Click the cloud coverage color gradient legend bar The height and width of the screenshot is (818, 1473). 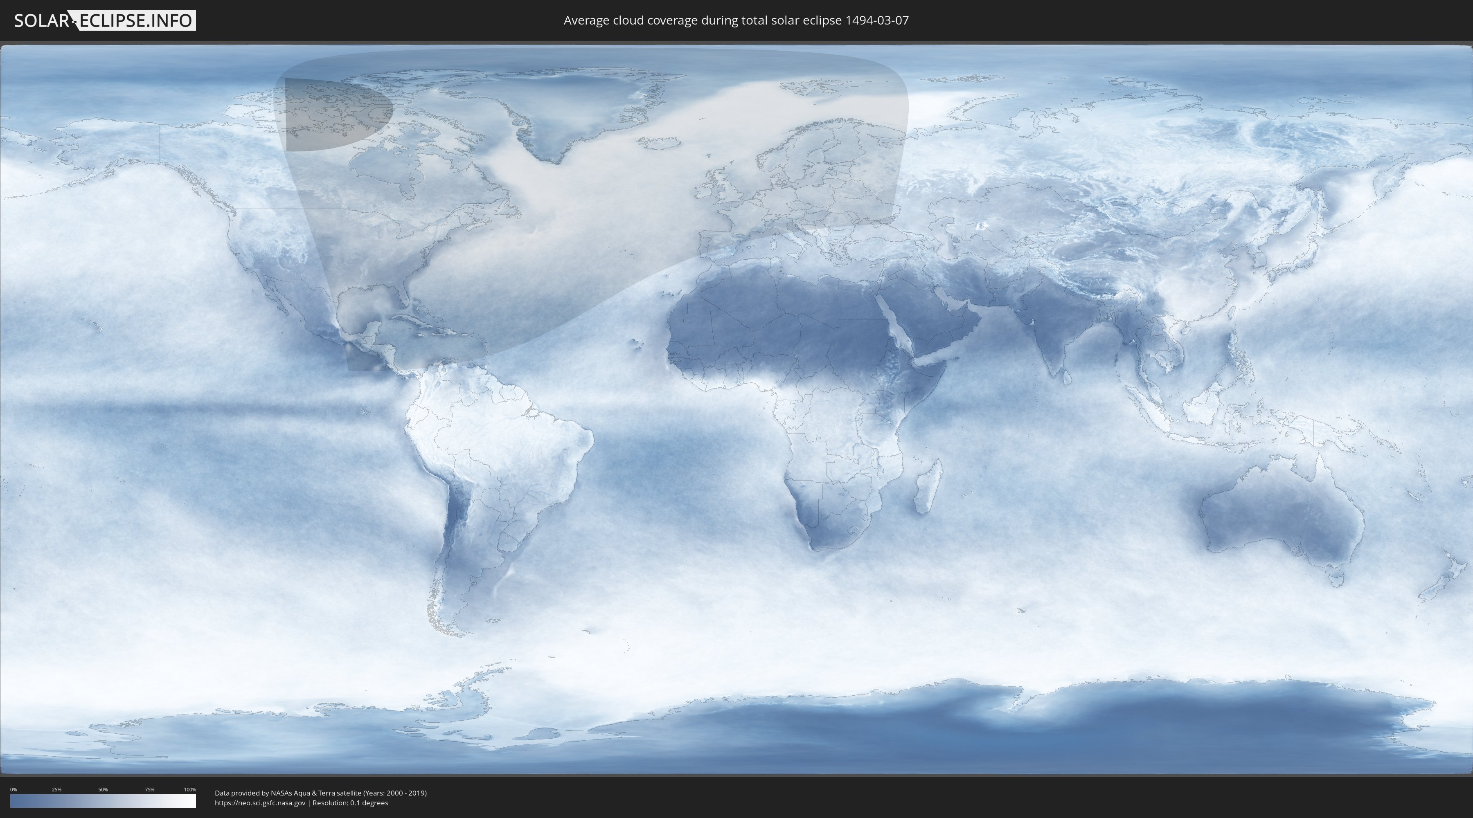tap(103, 801)
